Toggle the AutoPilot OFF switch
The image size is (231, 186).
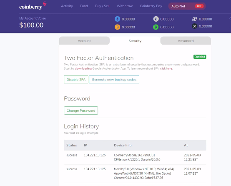(199, 6)
